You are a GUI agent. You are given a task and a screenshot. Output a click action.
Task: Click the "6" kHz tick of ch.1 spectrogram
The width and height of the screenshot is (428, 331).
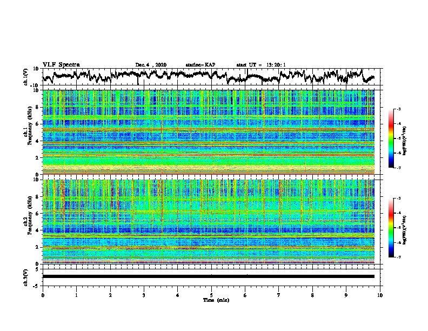pos(38,124)
